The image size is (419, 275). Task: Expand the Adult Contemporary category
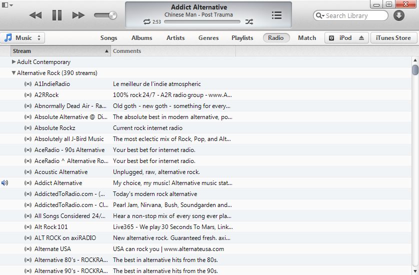tap(13, 62)
